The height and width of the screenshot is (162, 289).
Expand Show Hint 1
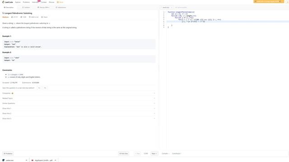79,108
